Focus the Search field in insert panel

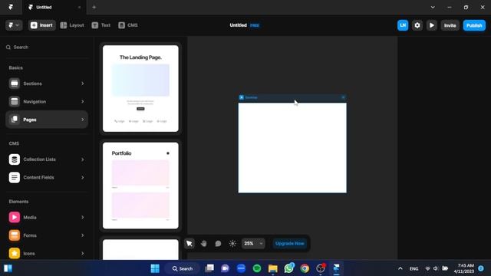[x=47, y=48]
